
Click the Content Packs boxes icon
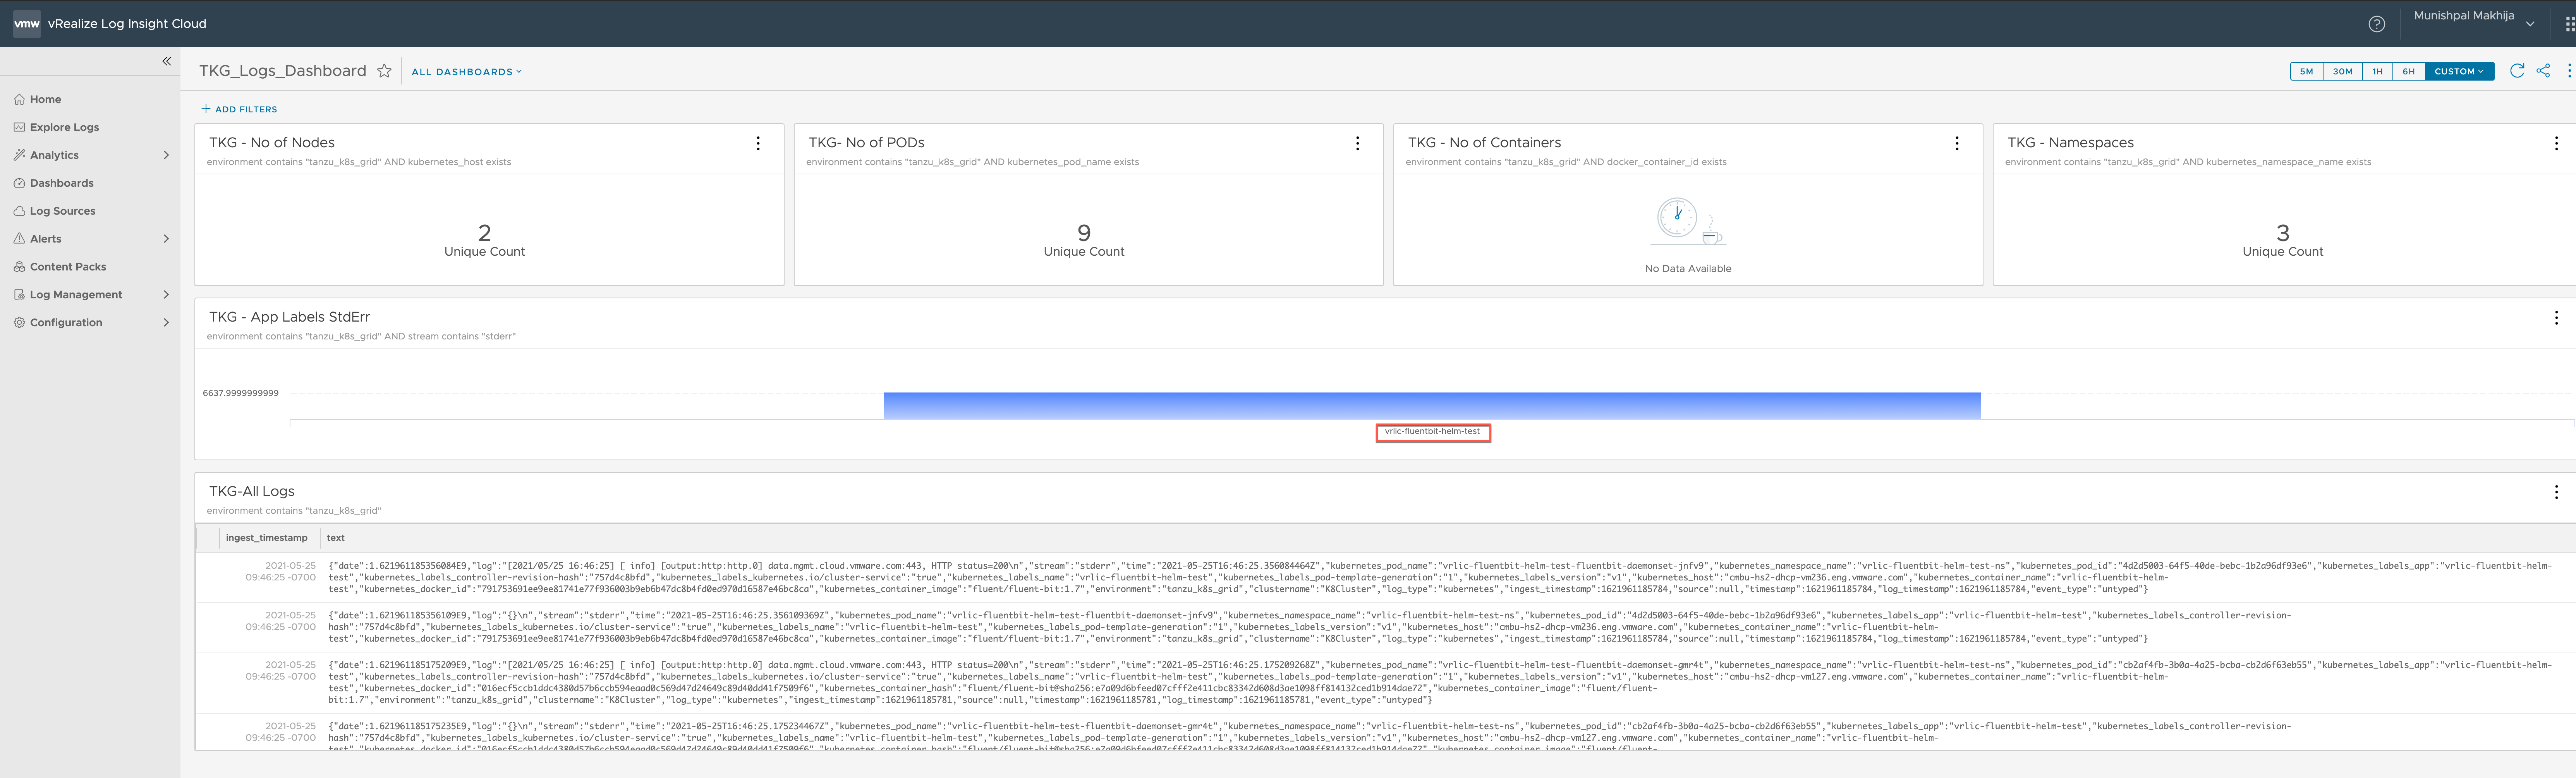(x=19, y=267)
